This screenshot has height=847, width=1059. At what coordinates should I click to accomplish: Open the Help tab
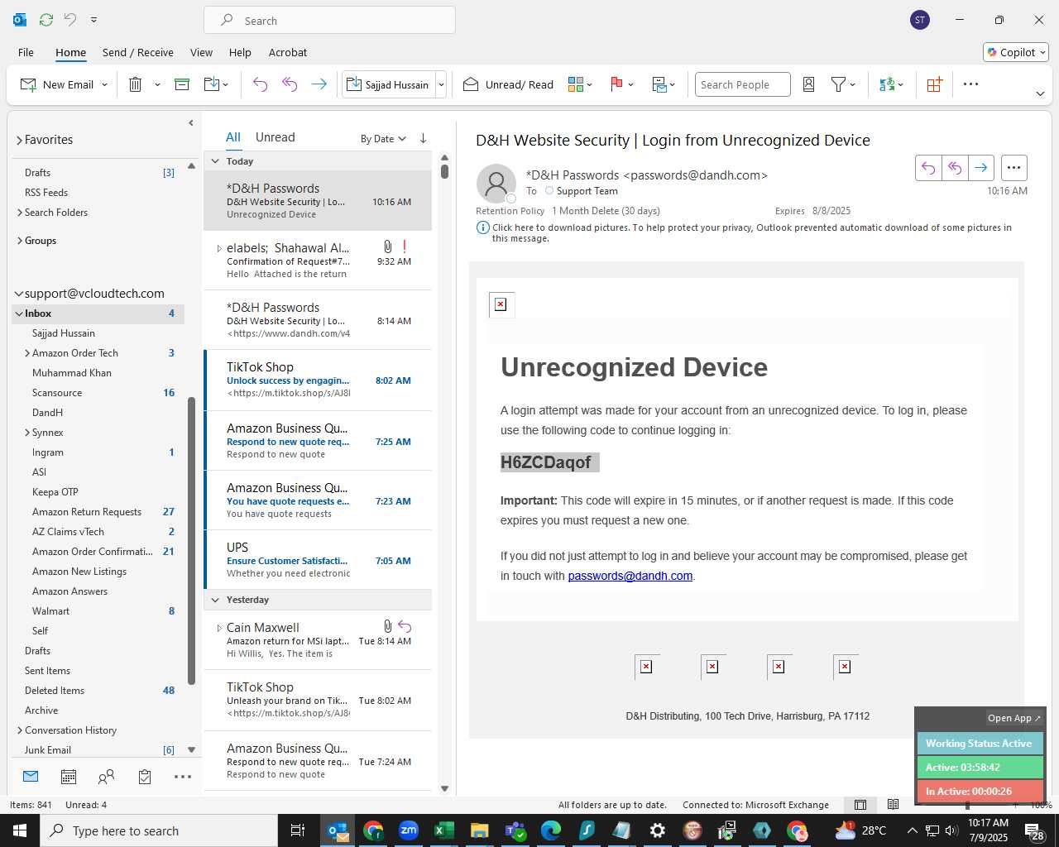(240, 52)
